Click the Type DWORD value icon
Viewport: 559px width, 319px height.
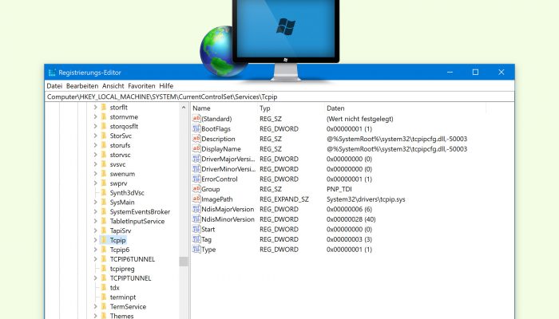point(196,249)
